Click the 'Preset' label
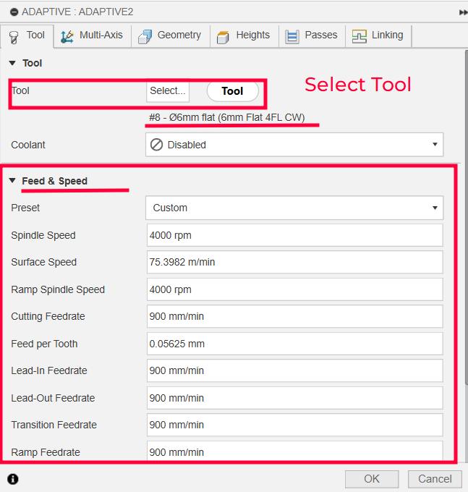Image resolution: width=468 pixels, height=492 pixels. [x=25, y=208]
